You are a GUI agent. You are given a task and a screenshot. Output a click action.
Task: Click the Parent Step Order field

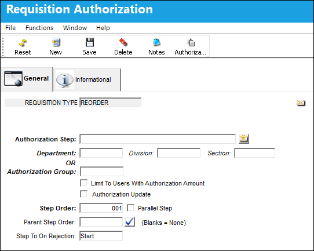click(x=101, y=222)
